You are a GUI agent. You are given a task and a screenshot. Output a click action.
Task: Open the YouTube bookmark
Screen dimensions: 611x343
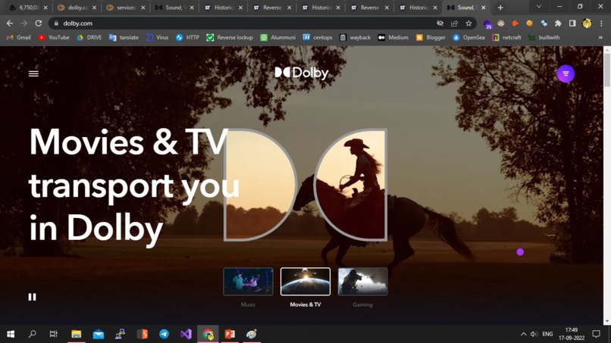(x=53, y=37)
